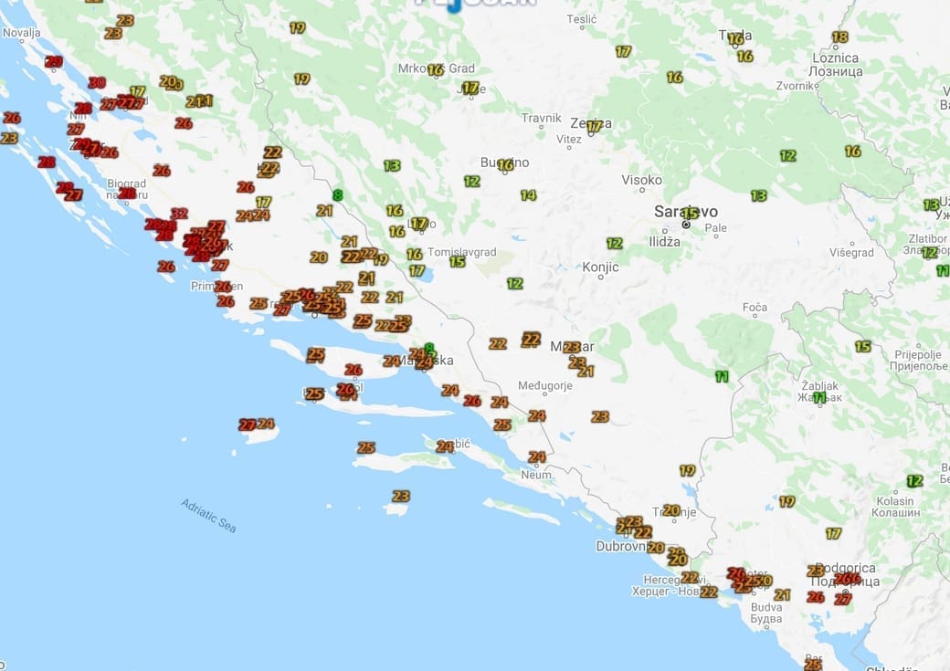The height and width of the screenshot is (671, 950).
Task: Open the 12 marker above Kolašin
Action: click(x=914, y=481)
